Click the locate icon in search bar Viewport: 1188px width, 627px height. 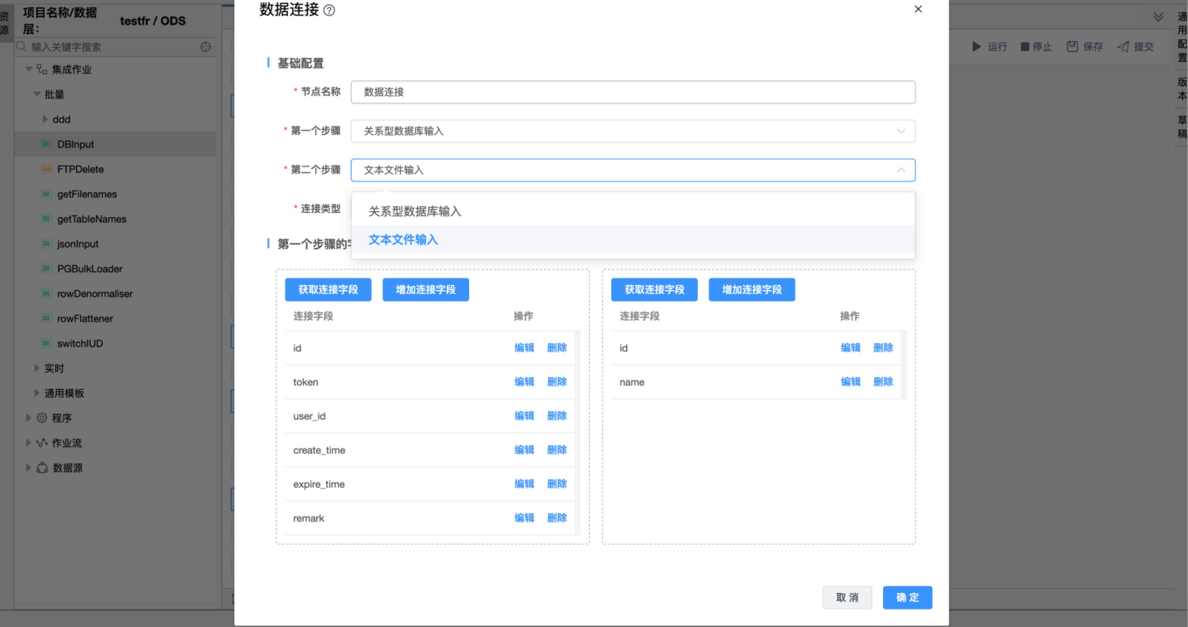(206, 47)
